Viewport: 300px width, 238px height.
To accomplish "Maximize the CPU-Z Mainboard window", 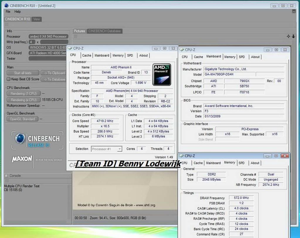I will click(x=276, y=50).
